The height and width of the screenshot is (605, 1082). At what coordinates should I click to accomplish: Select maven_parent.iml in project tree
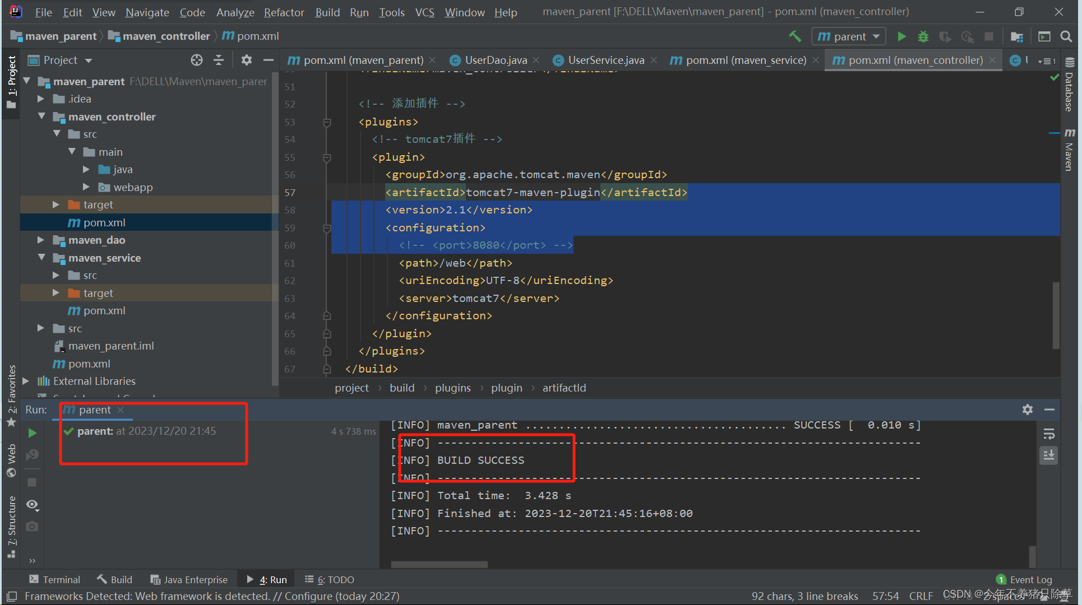click(x=111, y=346)
